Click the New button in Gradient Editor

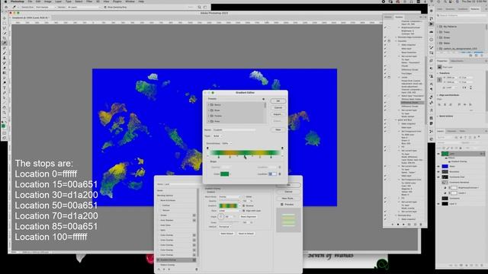click(x=278, y=129)
